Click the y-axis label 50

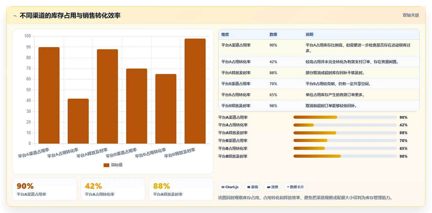[28, 90]
